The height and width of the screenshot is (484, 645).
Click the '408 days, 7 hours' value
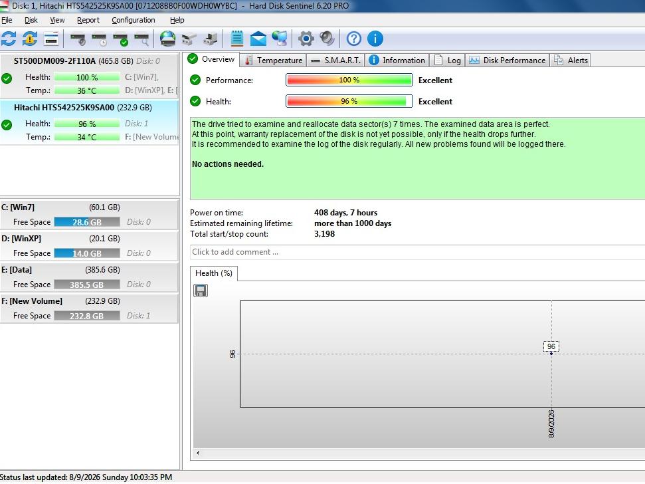pos(345,212)
